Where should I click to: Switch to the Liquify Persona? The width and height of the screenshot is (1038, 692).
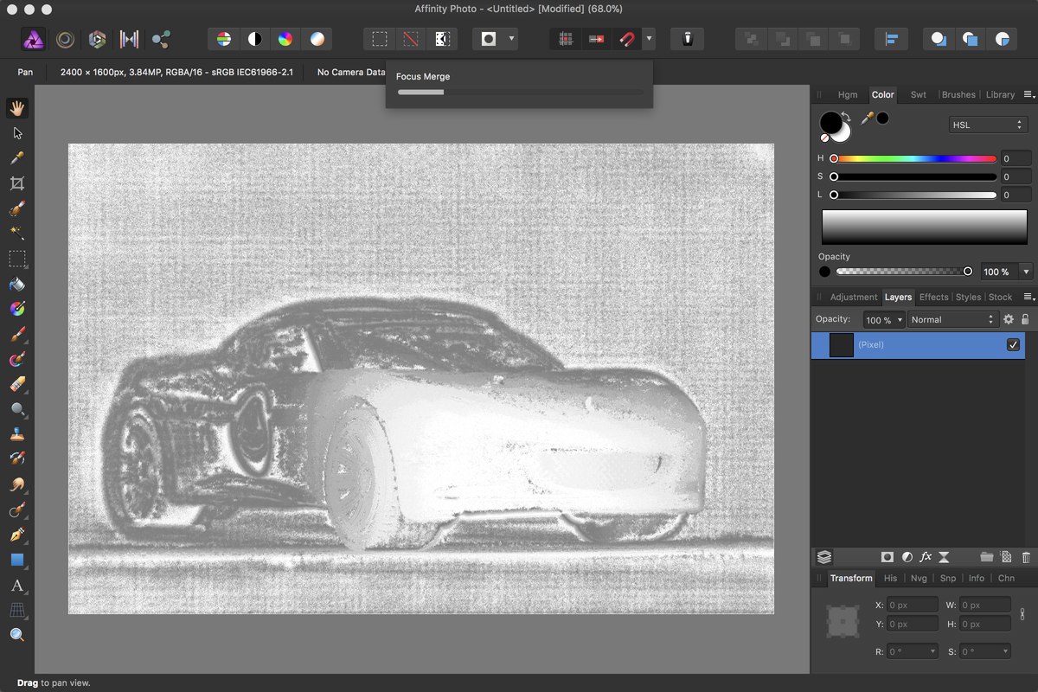point(65,39)
